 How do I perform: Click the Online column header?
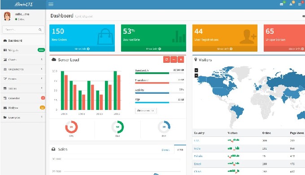coord(266,133)
